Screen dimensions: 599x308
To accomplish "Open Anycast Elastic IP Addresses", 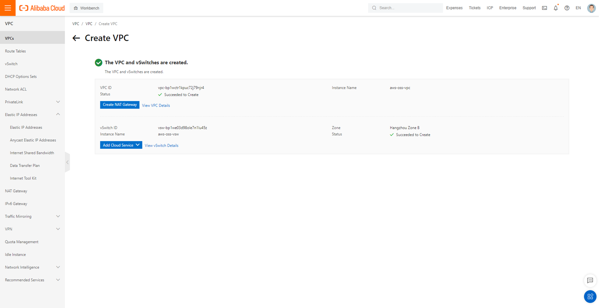I will (x=32, y=140).
